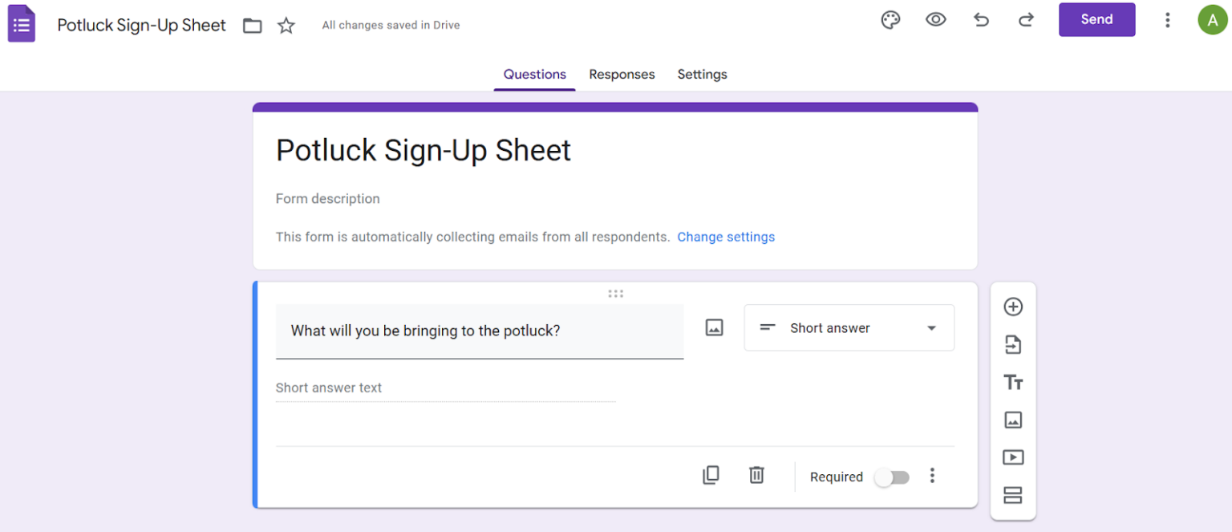
Task: Toggle the Required switch on
Action: click(x=892, y=477)
